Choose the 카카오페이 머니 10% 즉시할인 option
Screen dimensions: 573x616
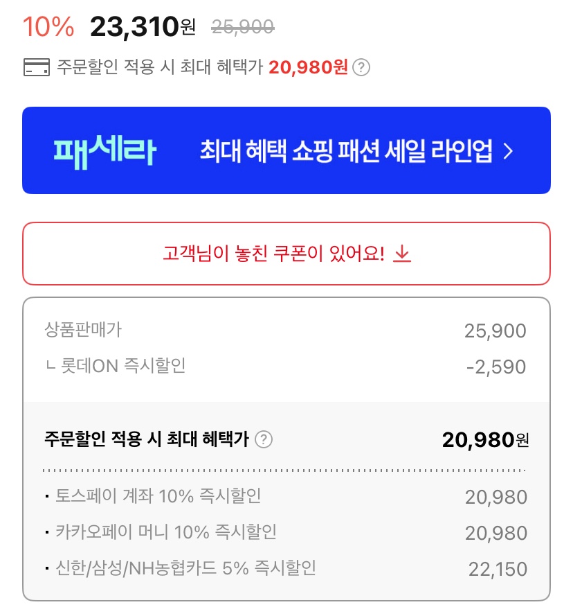(166, 532)
